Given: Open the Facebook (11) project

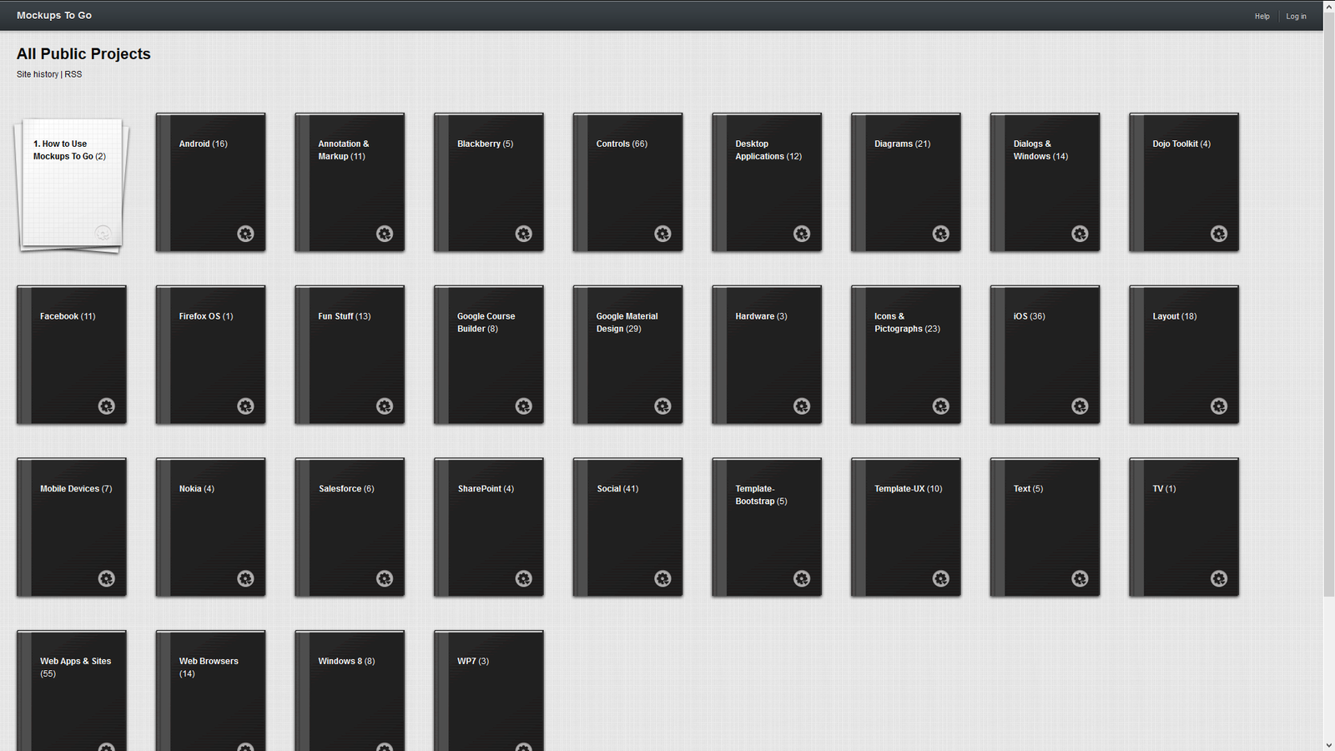Looking at the screenshot, I should pos(72,355).
